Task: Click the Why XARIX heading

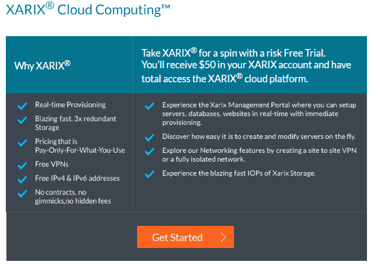Action: [42, 65]
